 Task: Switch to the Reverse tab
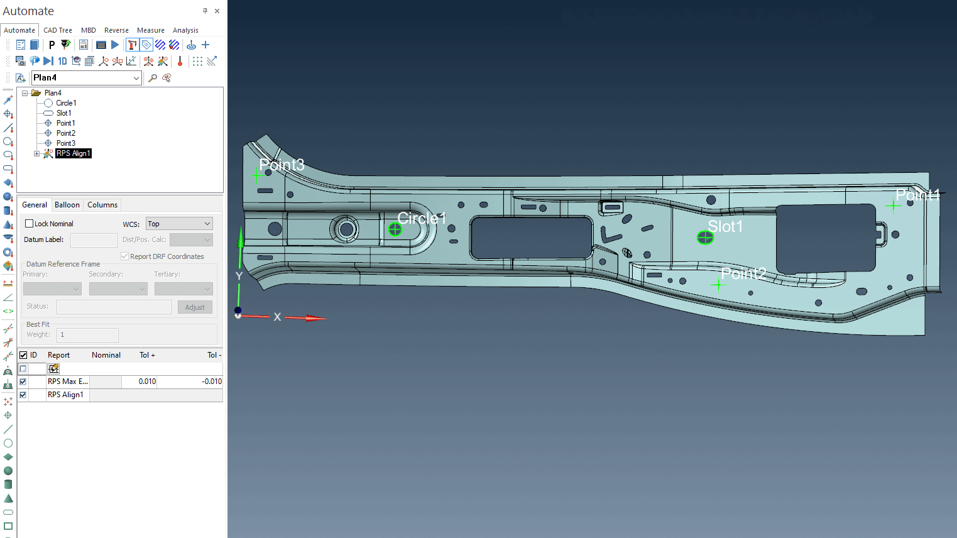tap(116, 30)
